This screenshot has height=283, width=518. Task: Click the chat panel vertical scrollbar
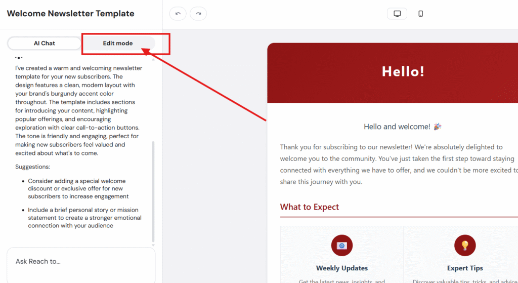(153, 192)
